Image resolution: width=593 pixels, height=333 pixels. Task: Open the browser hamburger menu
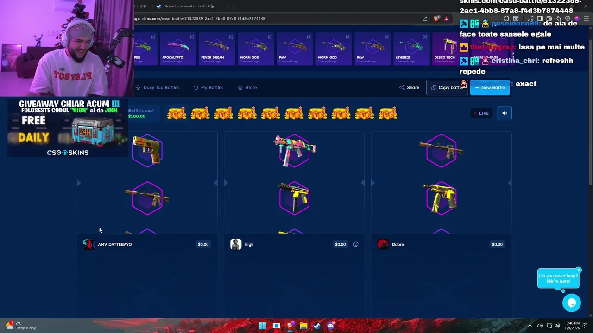click(586, 18)
